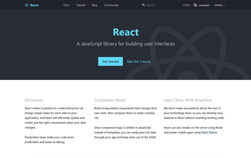Click the search magnifier icon
The image size is (251, 158).
click(143, 5)
